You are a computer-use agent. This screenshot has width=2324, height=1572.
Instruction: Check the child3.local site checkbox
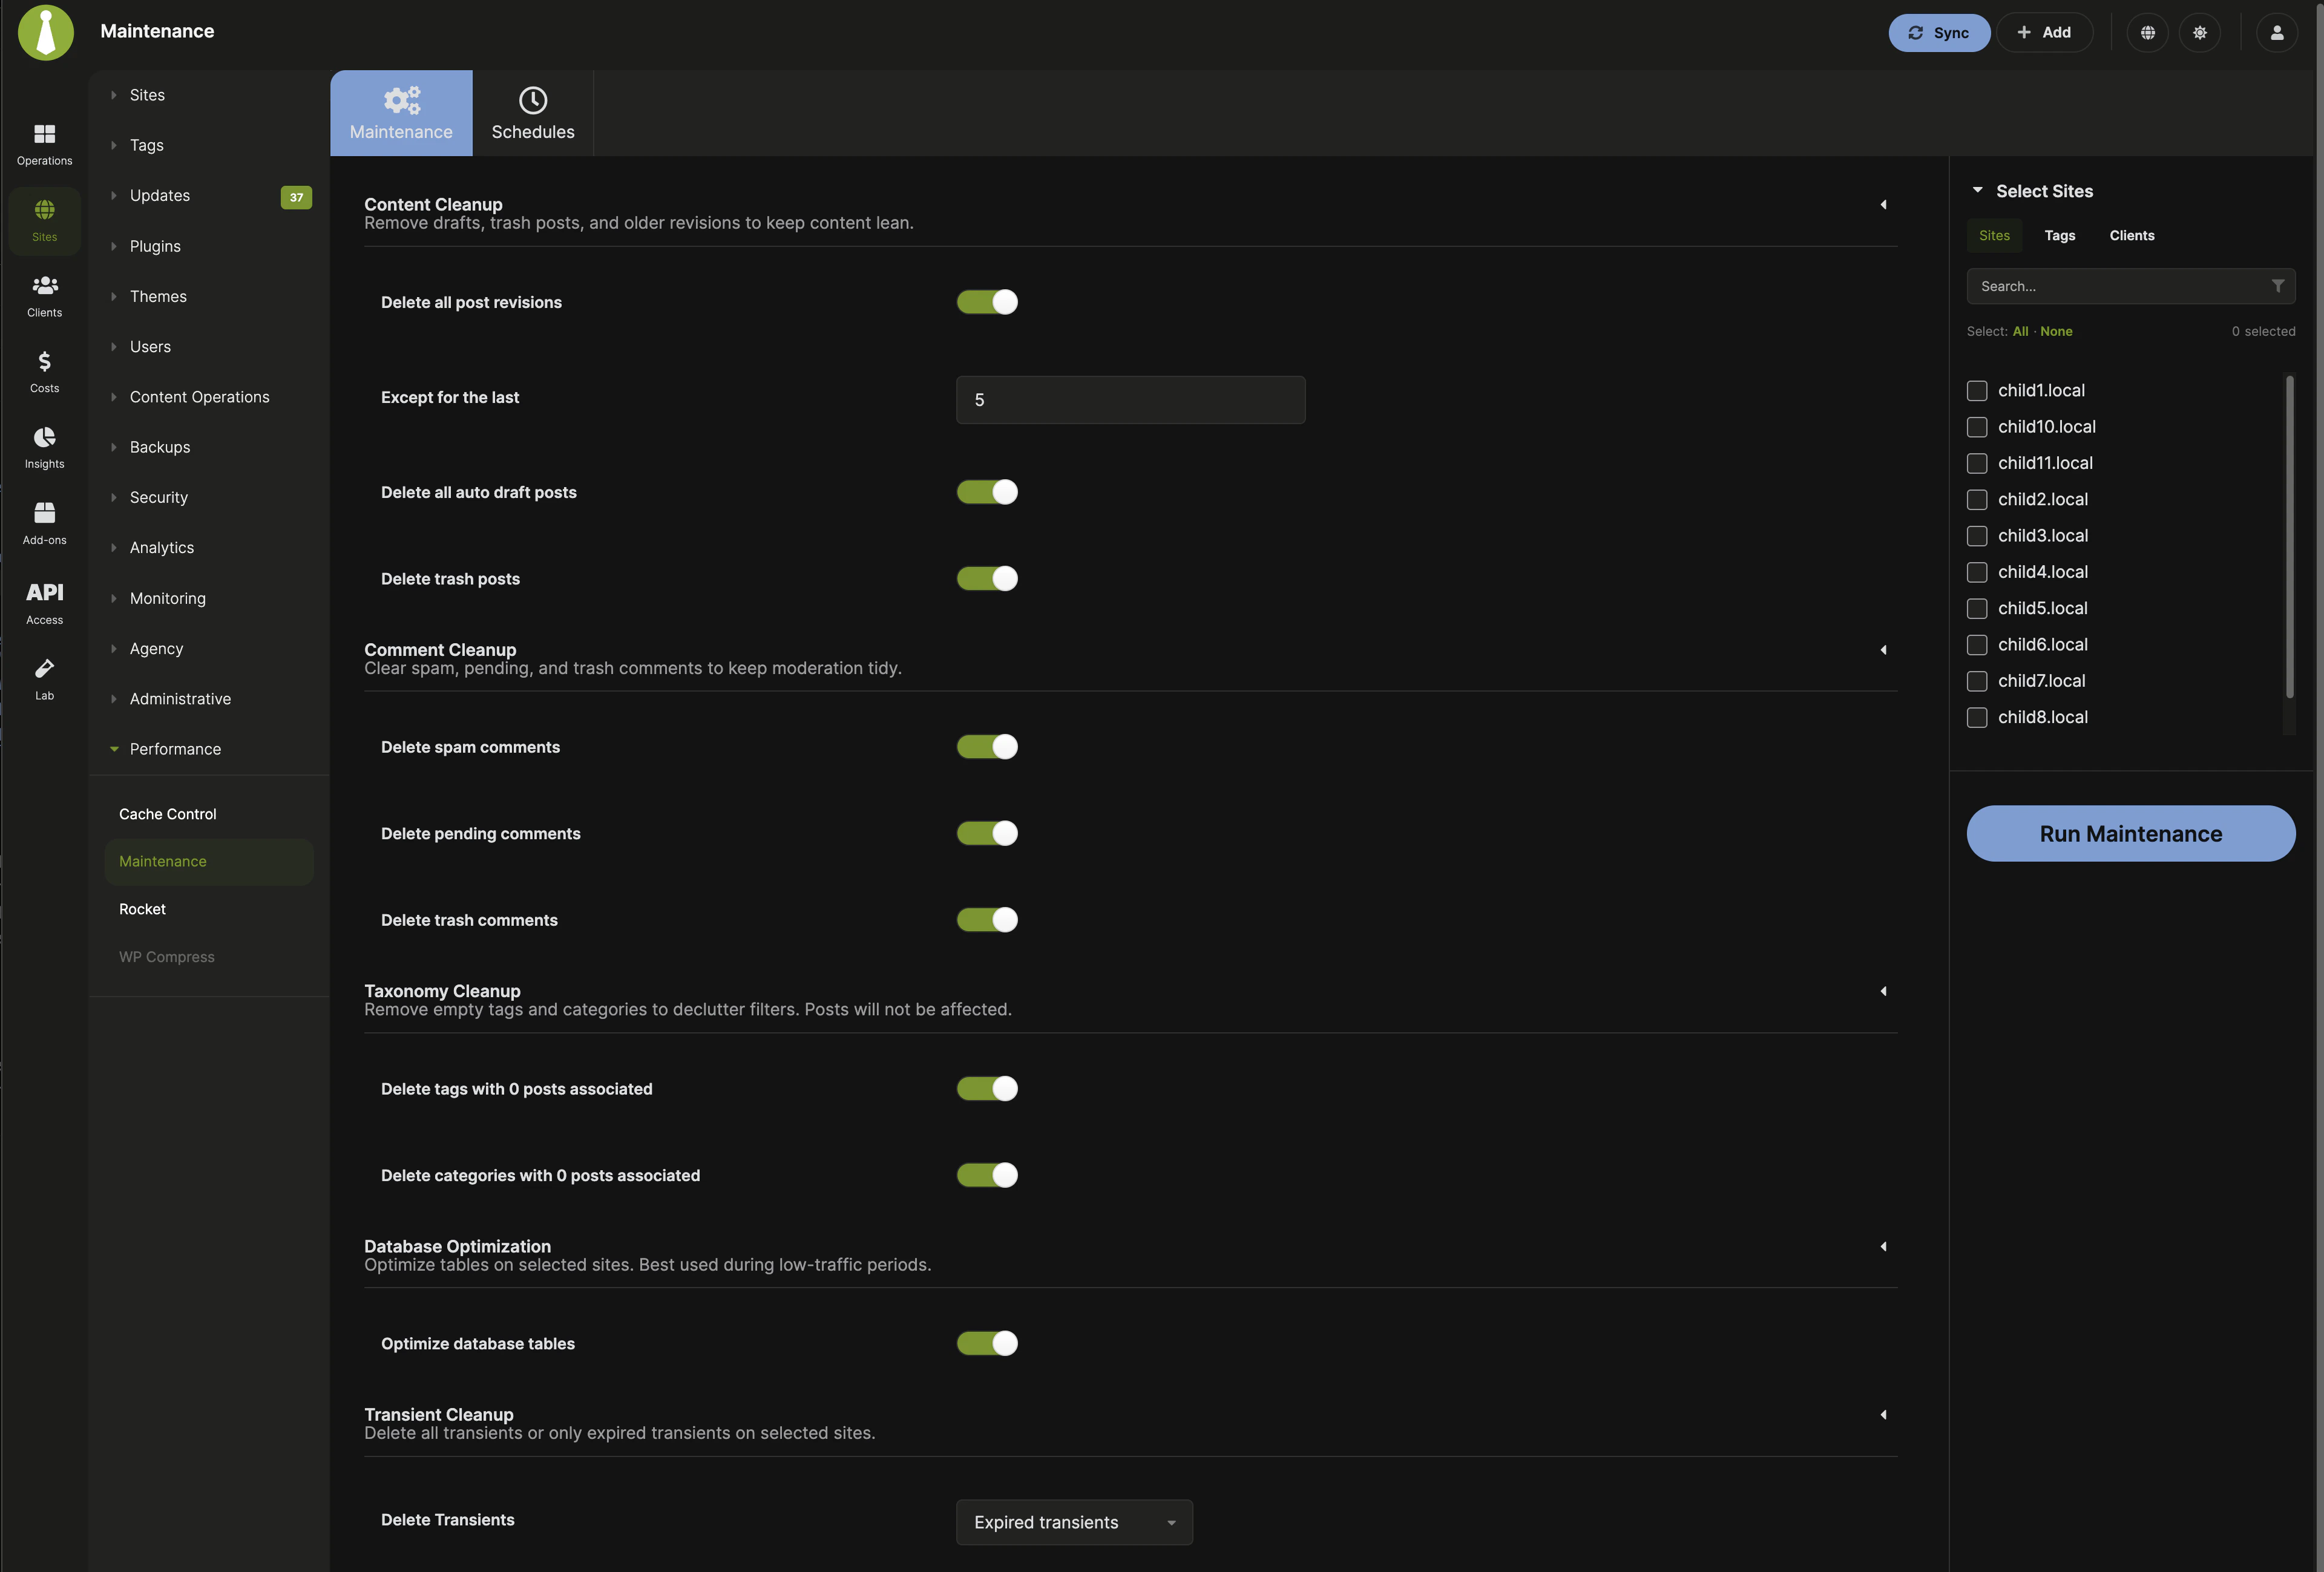pyautogui.click(x=1977, y=536)
